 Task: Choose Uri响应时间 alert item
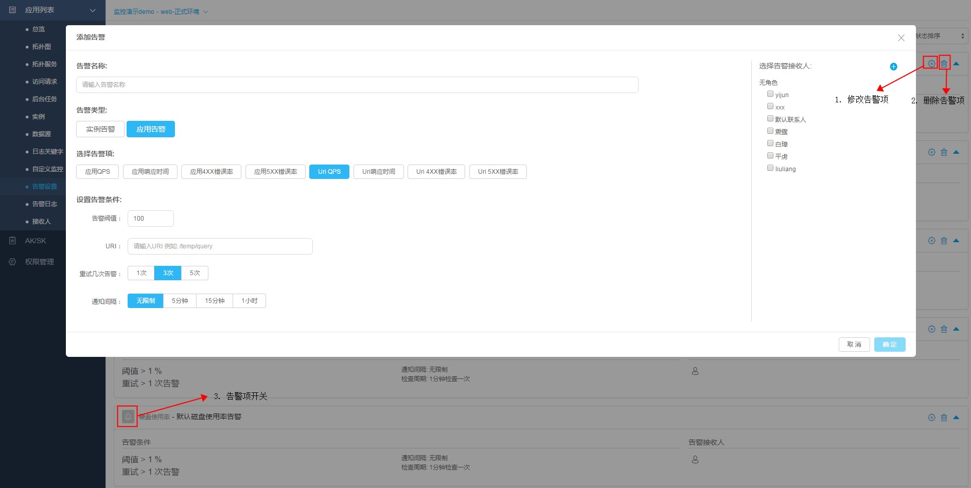point(379,172)
